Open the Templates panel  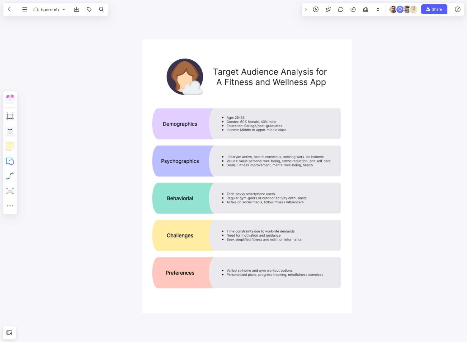(x=10, y=98)
